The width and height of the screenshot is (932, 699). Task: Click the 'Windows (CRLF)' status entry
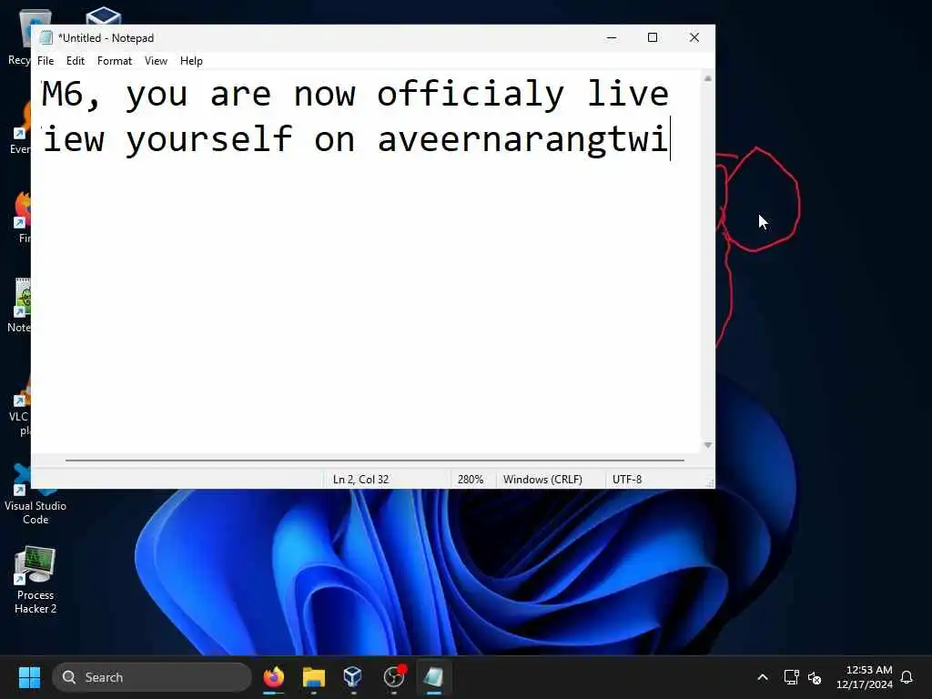542,479
